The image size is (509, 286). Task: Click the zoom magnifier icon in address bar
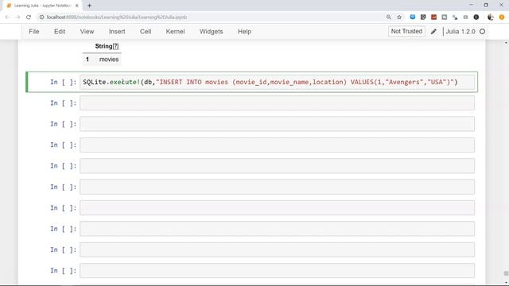(389, 17)
